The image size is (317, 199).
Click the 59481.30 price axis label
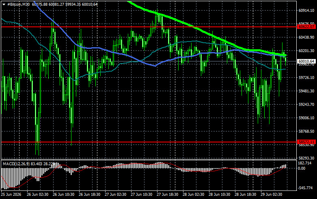pos(306,91)
